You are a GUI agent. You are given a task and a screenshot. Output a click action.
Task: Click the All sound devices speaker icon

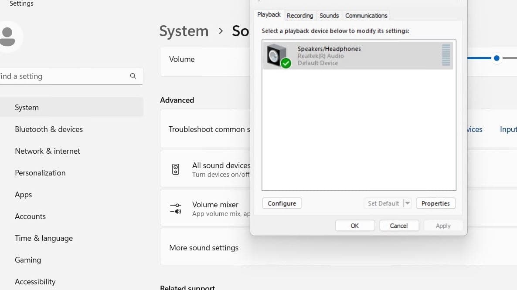click(x=176, y=169)
